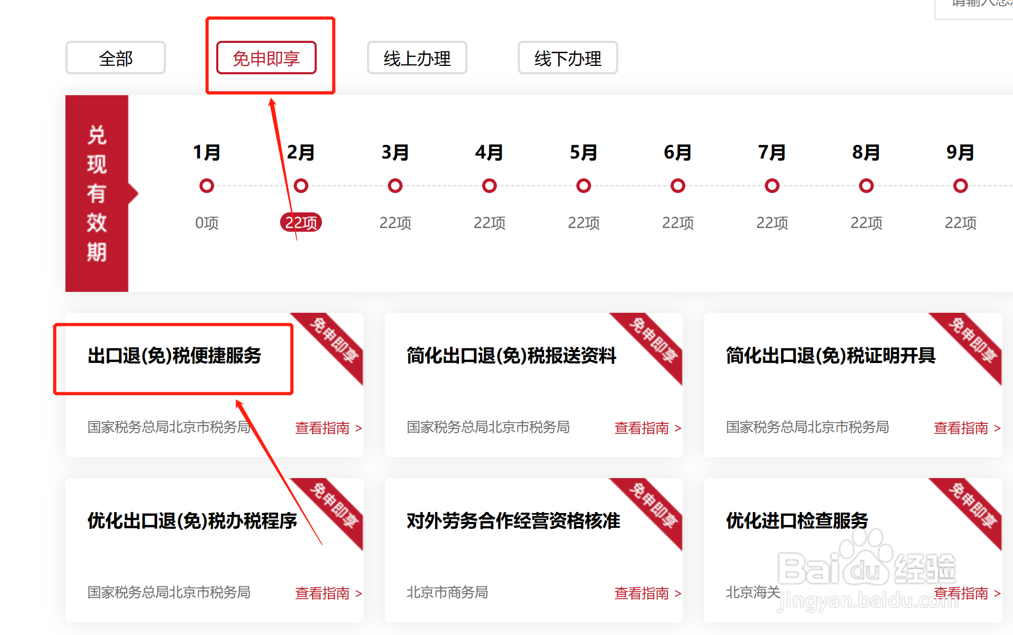Image resolution: width=1013 pixels, height=635 pixels.
Task: Open 简化出口退(免)税证明开具 card title
Action: coord(830,356)
